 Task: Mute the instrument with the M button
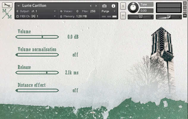click(123, 15)
